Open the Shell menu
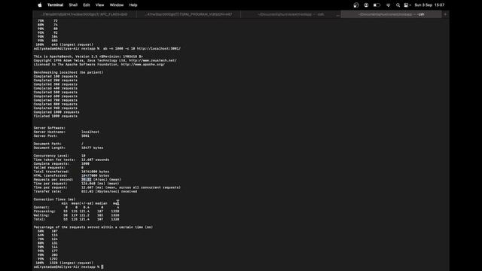 point(73,5)
